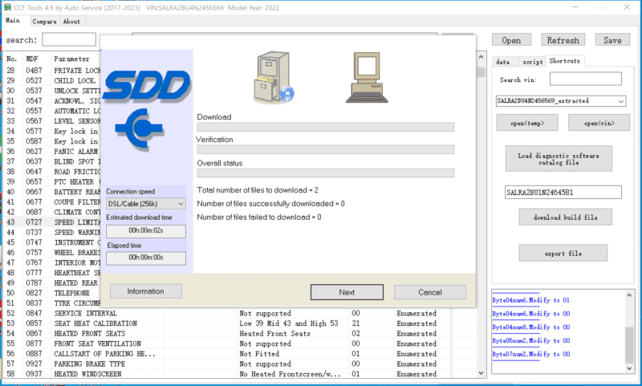Click the SDD logo graphic
The height and width of the screenshot is (386, 642).
[147, 86]
